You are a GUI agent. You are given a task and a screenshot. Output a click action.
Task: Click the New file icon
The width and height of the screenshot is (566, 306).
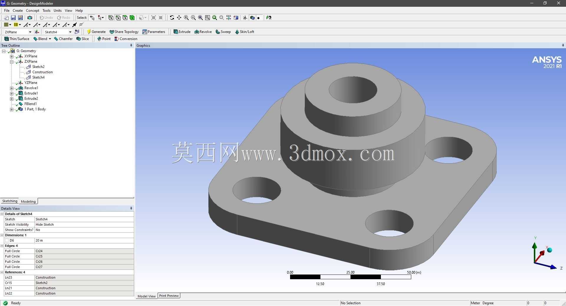[6, 18]
